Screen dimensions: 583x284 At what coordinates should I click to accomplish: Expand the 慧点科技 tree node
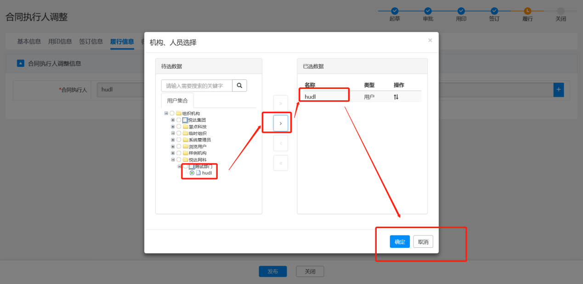pyautogui.click(x=173, y=126)
